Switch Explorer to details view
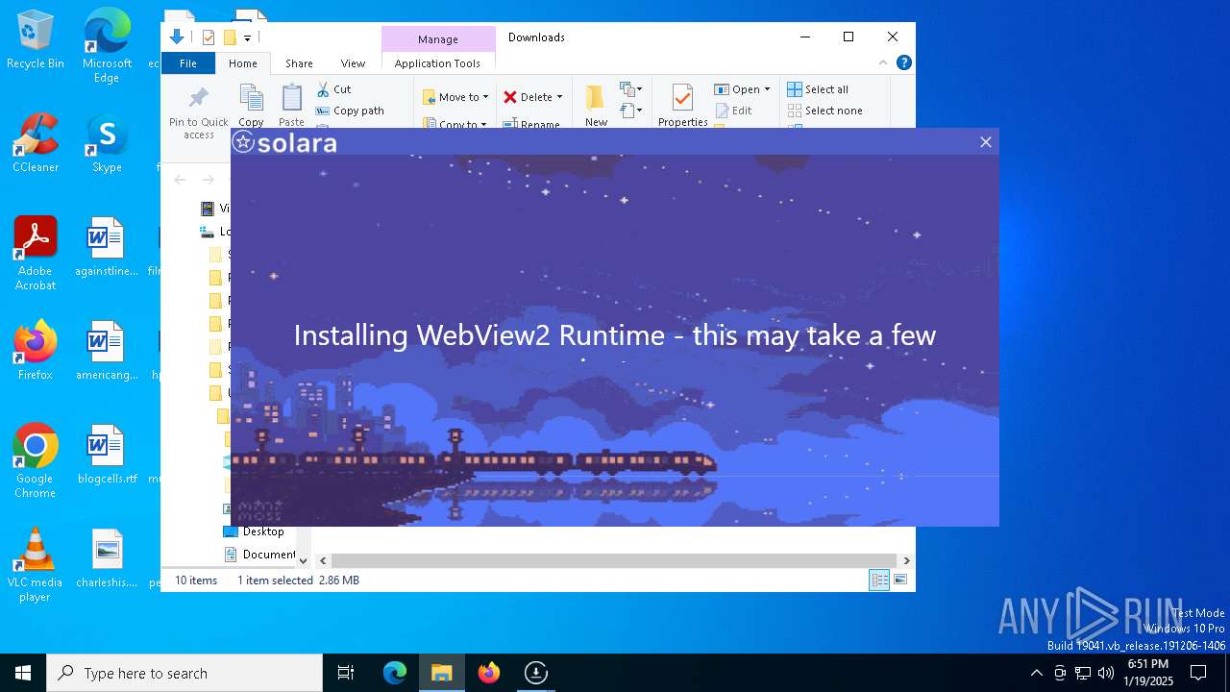The image size is (1230, 692). click(x=878, y=580)
